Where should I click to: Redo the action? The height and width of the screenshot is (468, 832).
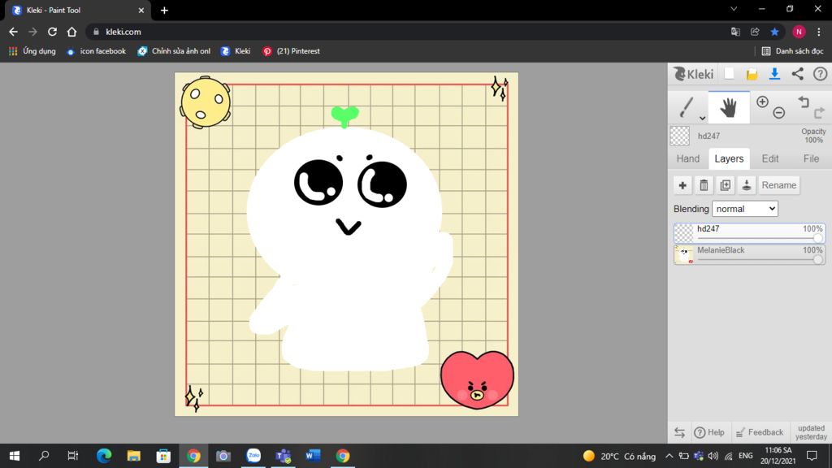819,112
